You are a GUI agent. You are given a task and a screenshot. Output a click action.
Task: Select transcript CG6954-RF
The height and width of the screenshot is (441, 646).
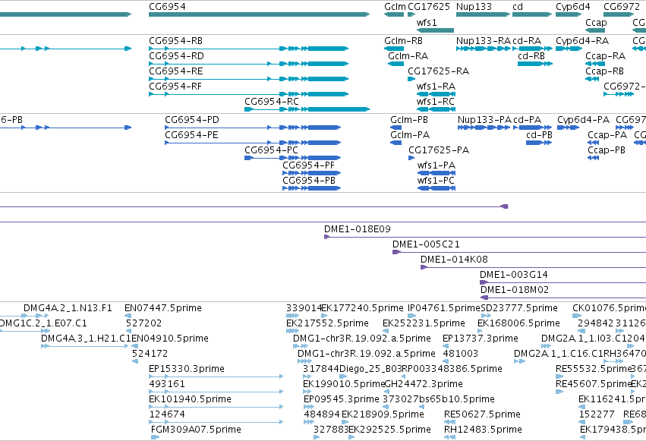[x=248, y=94]
